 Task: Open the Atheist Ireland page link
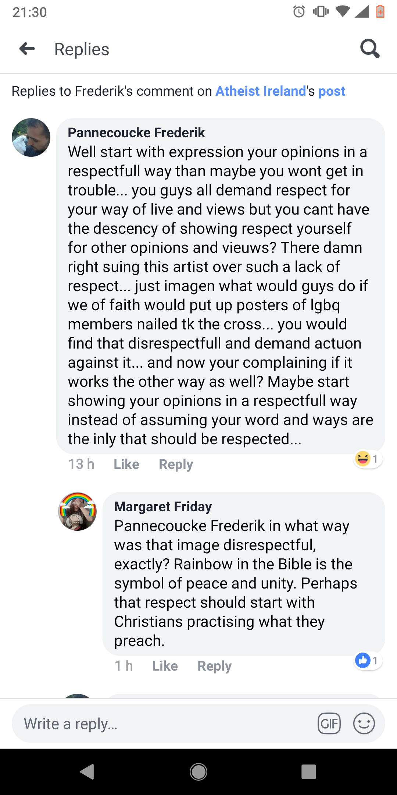point(261,91)
